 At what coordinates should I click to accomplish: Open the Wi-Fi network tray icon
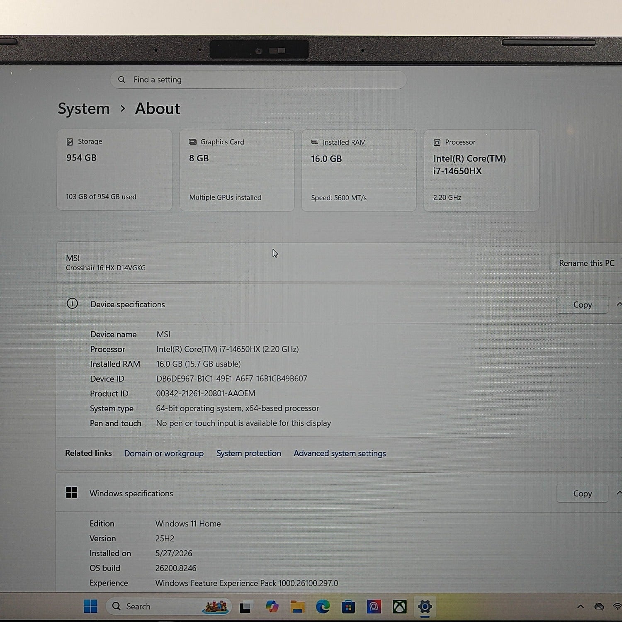(x=617, y=607)
